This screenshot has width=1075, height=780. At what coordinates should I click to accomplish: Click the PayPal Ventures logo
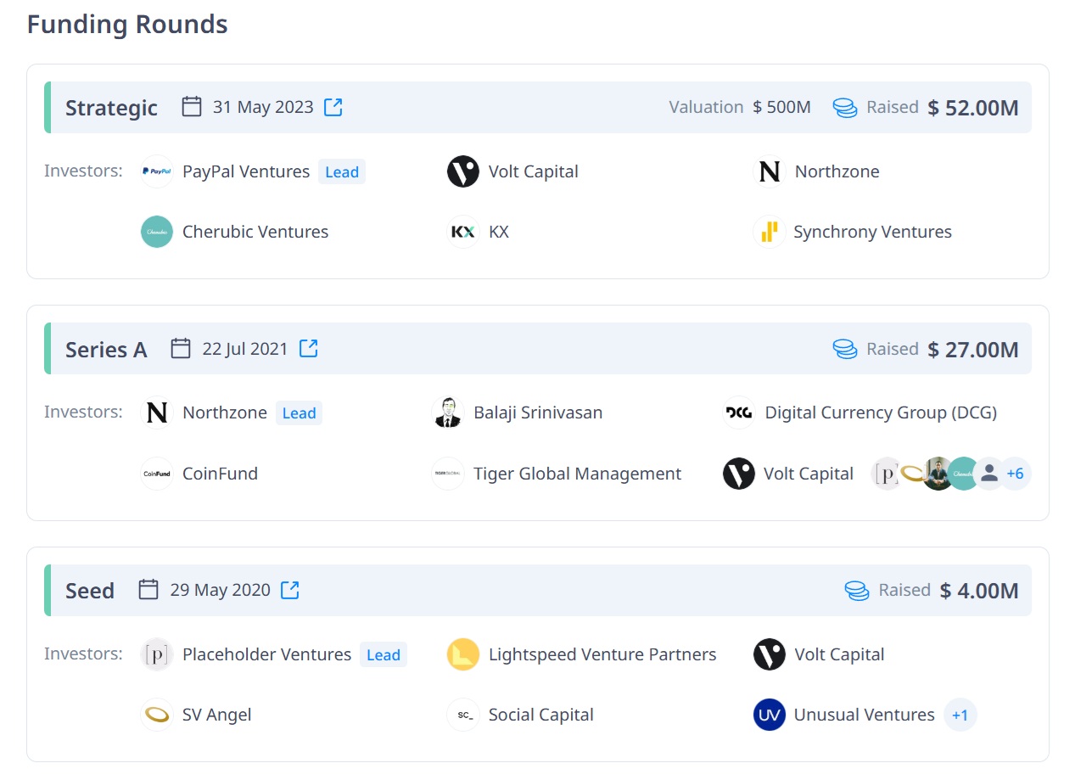tap(157, 171)
